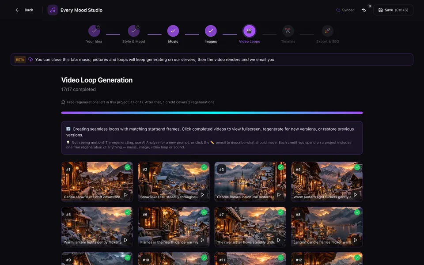Viewport: 424px width, 265px height.
Task: Open video loop #5 thumbnail
Action: [97, 227]
